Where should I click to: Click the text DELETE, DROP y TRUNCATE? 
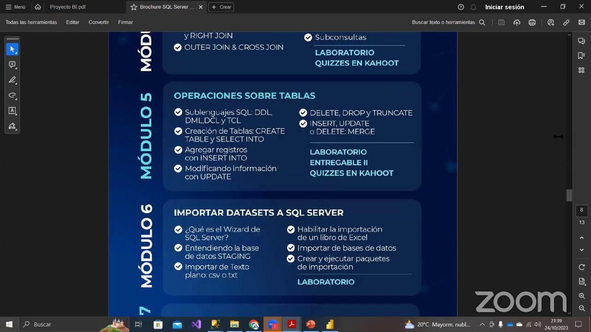pos(361,113)
